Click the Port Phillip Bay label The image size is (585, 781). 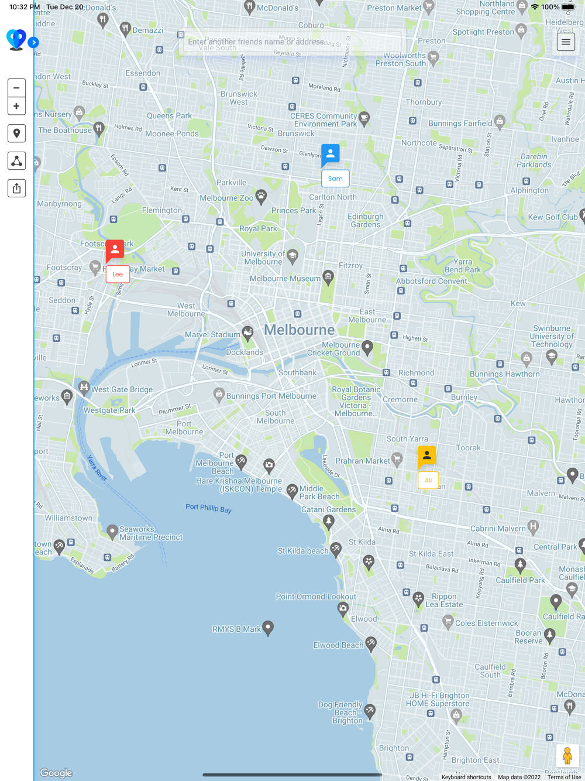click(x=208, y=508)
